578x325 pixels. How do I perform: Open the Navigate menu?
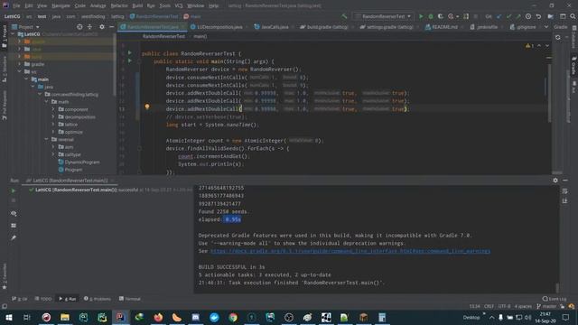tap(61, 6)
